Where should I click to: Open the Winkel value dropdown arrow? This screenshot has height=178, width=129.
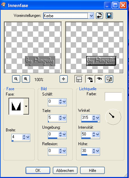[x=98, y=118]
